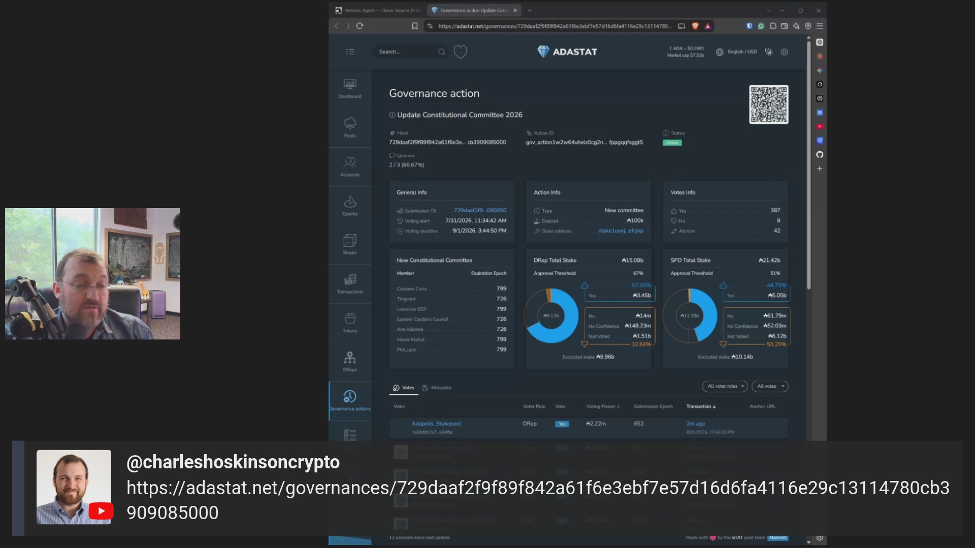975x548 pixels.
Task: Go back in browser history
Action: point(336,26)
